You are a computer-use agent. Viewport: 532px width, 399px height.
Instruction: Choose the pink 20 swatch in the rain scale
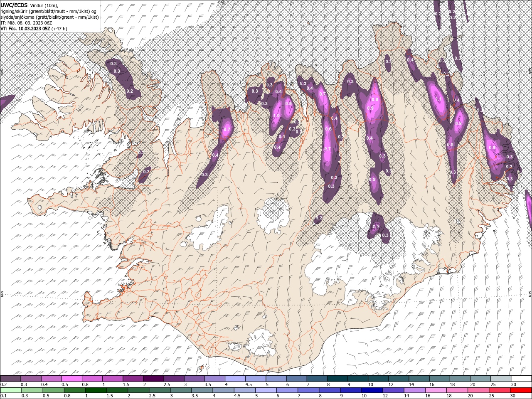pyautogui.click(x=478, y=390)
